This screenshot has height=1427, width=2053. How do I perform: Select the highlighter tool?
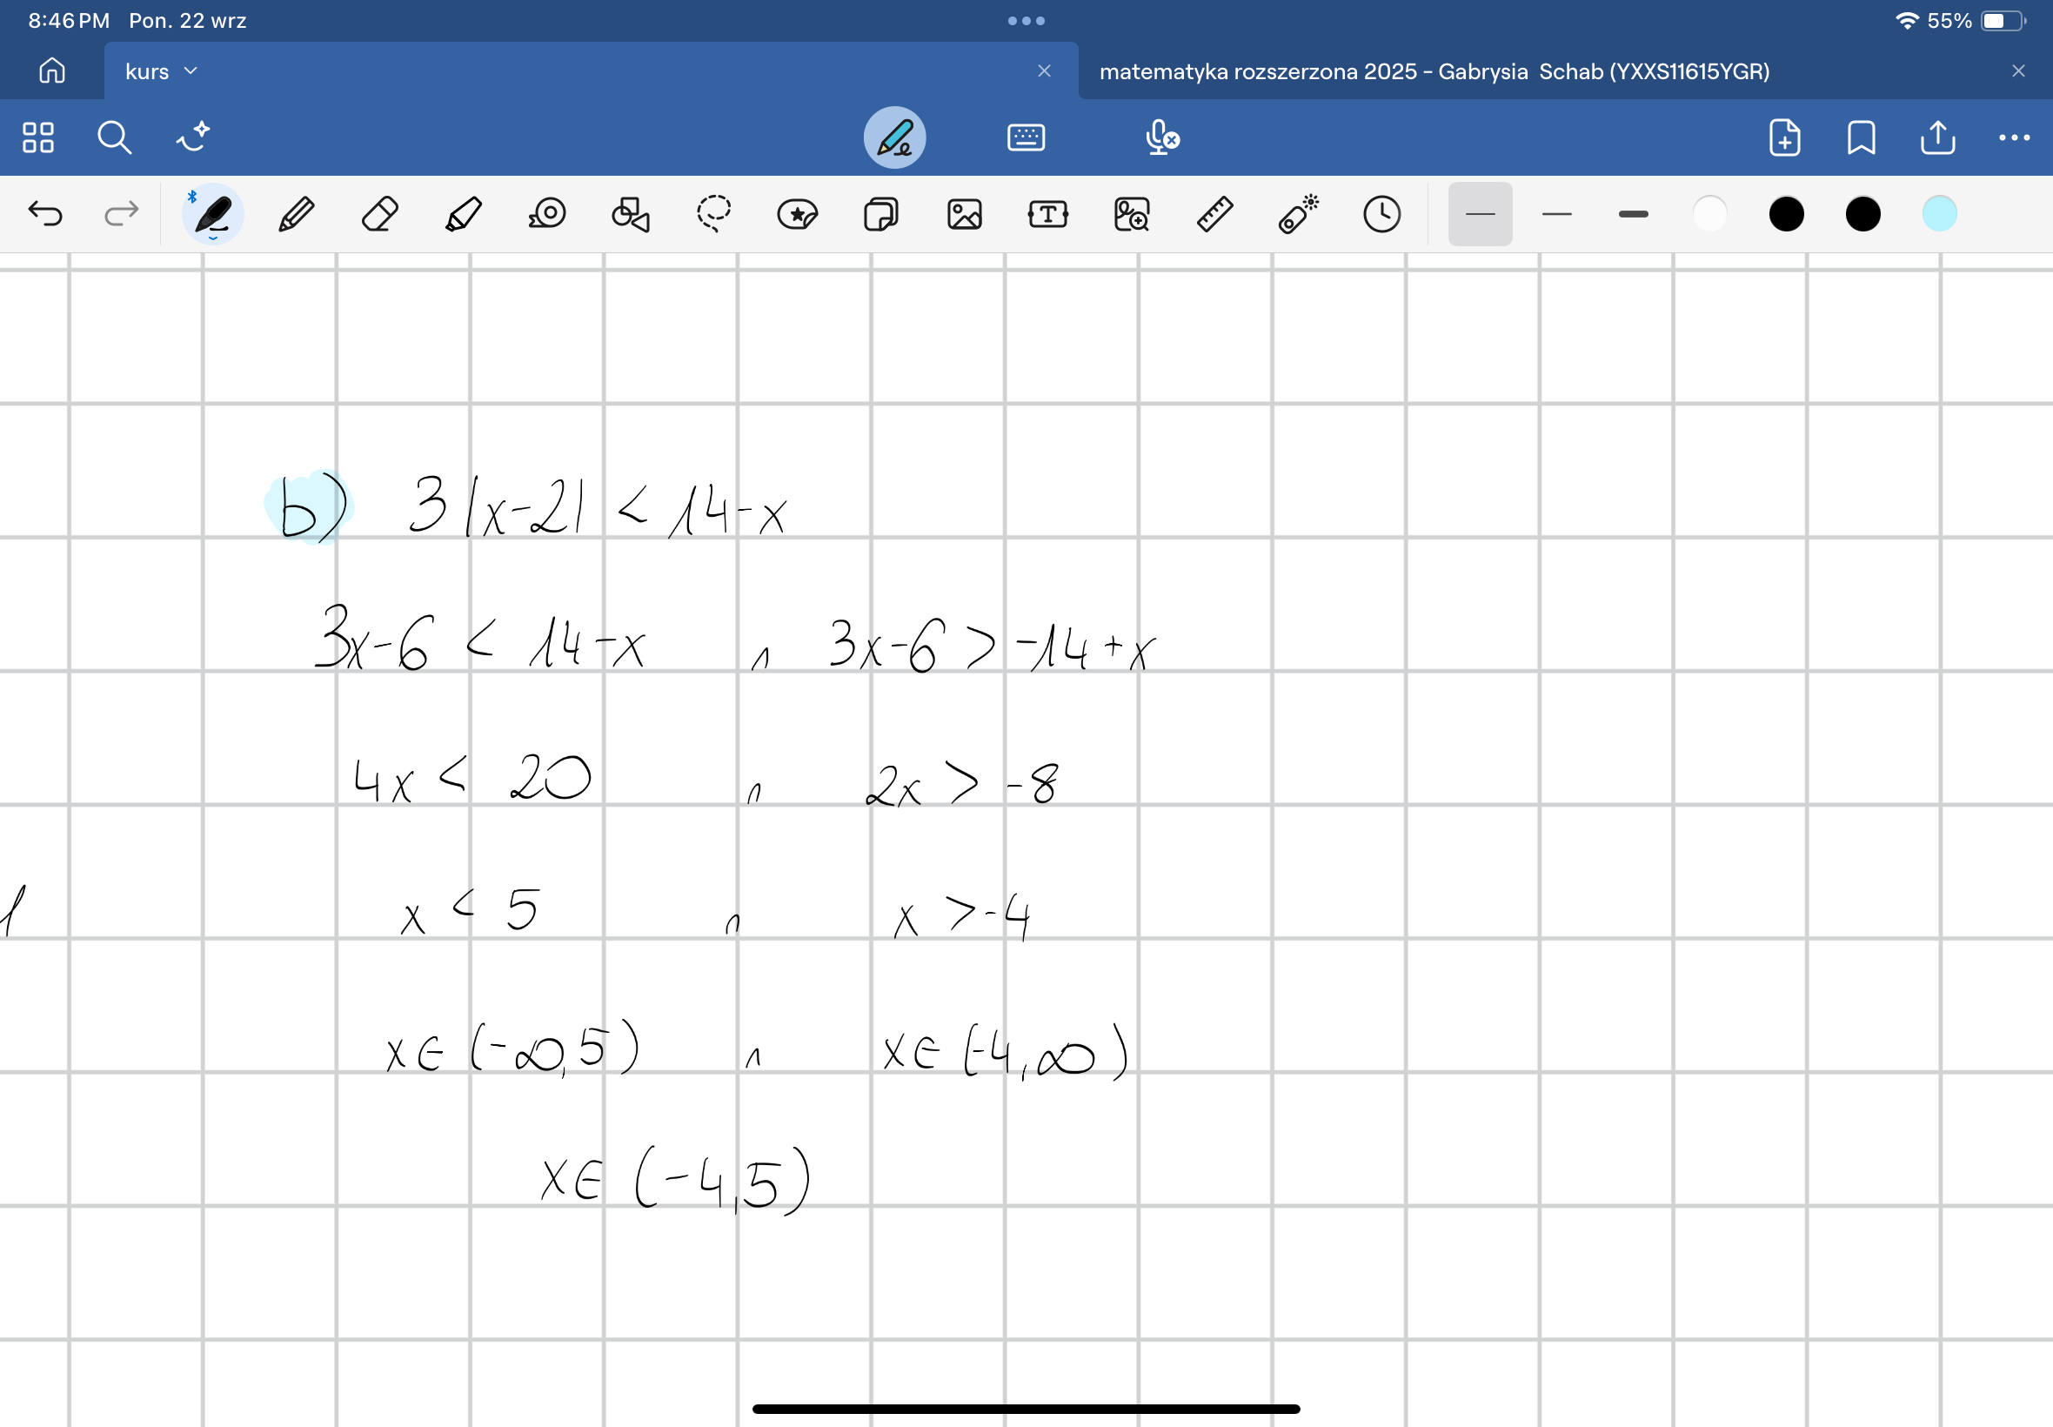[463, 215]
